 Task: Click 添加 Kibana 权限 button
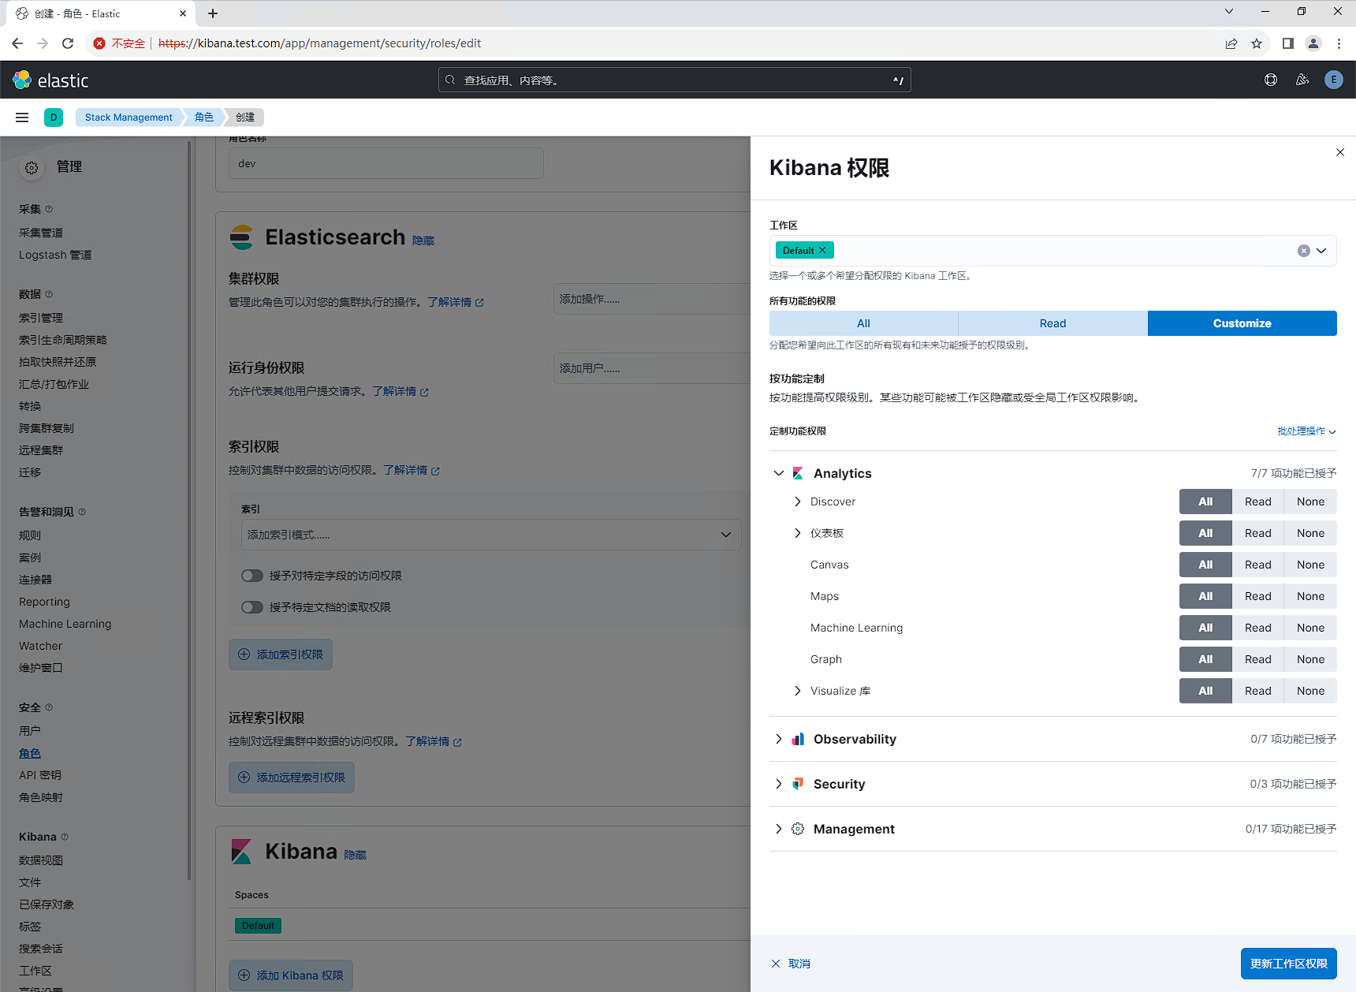pos(291,975)
